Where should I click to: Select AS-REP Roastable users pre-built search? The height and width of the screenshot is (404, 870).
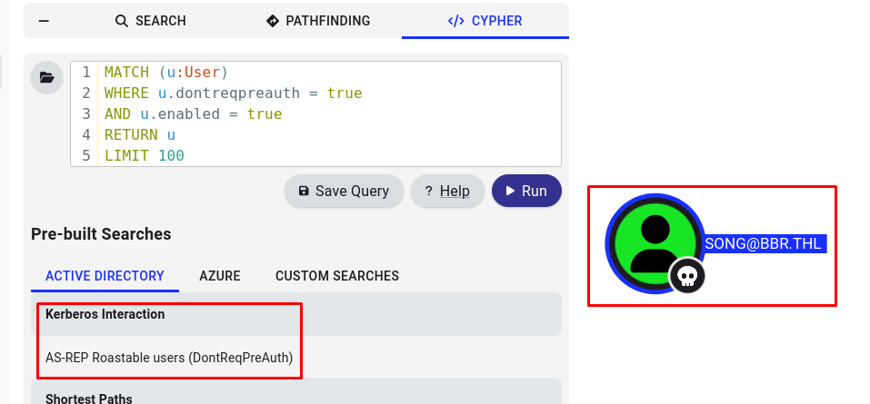pos(169,358)
